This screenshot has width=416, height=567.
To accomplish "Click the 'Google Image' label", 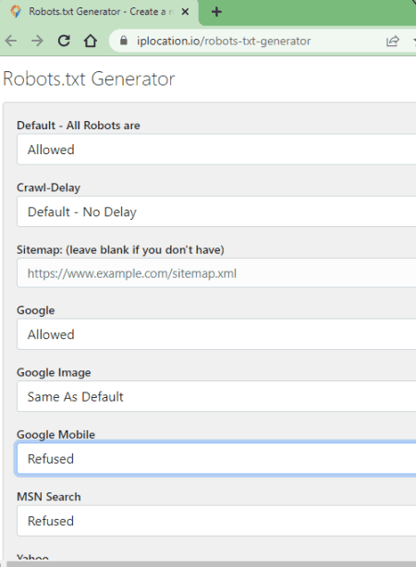I will pyautogui.click(x=54, y=372).
